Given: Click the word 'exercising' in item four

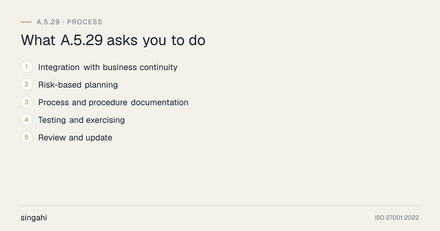Looking at the screenshot, I should pos(105,120).
